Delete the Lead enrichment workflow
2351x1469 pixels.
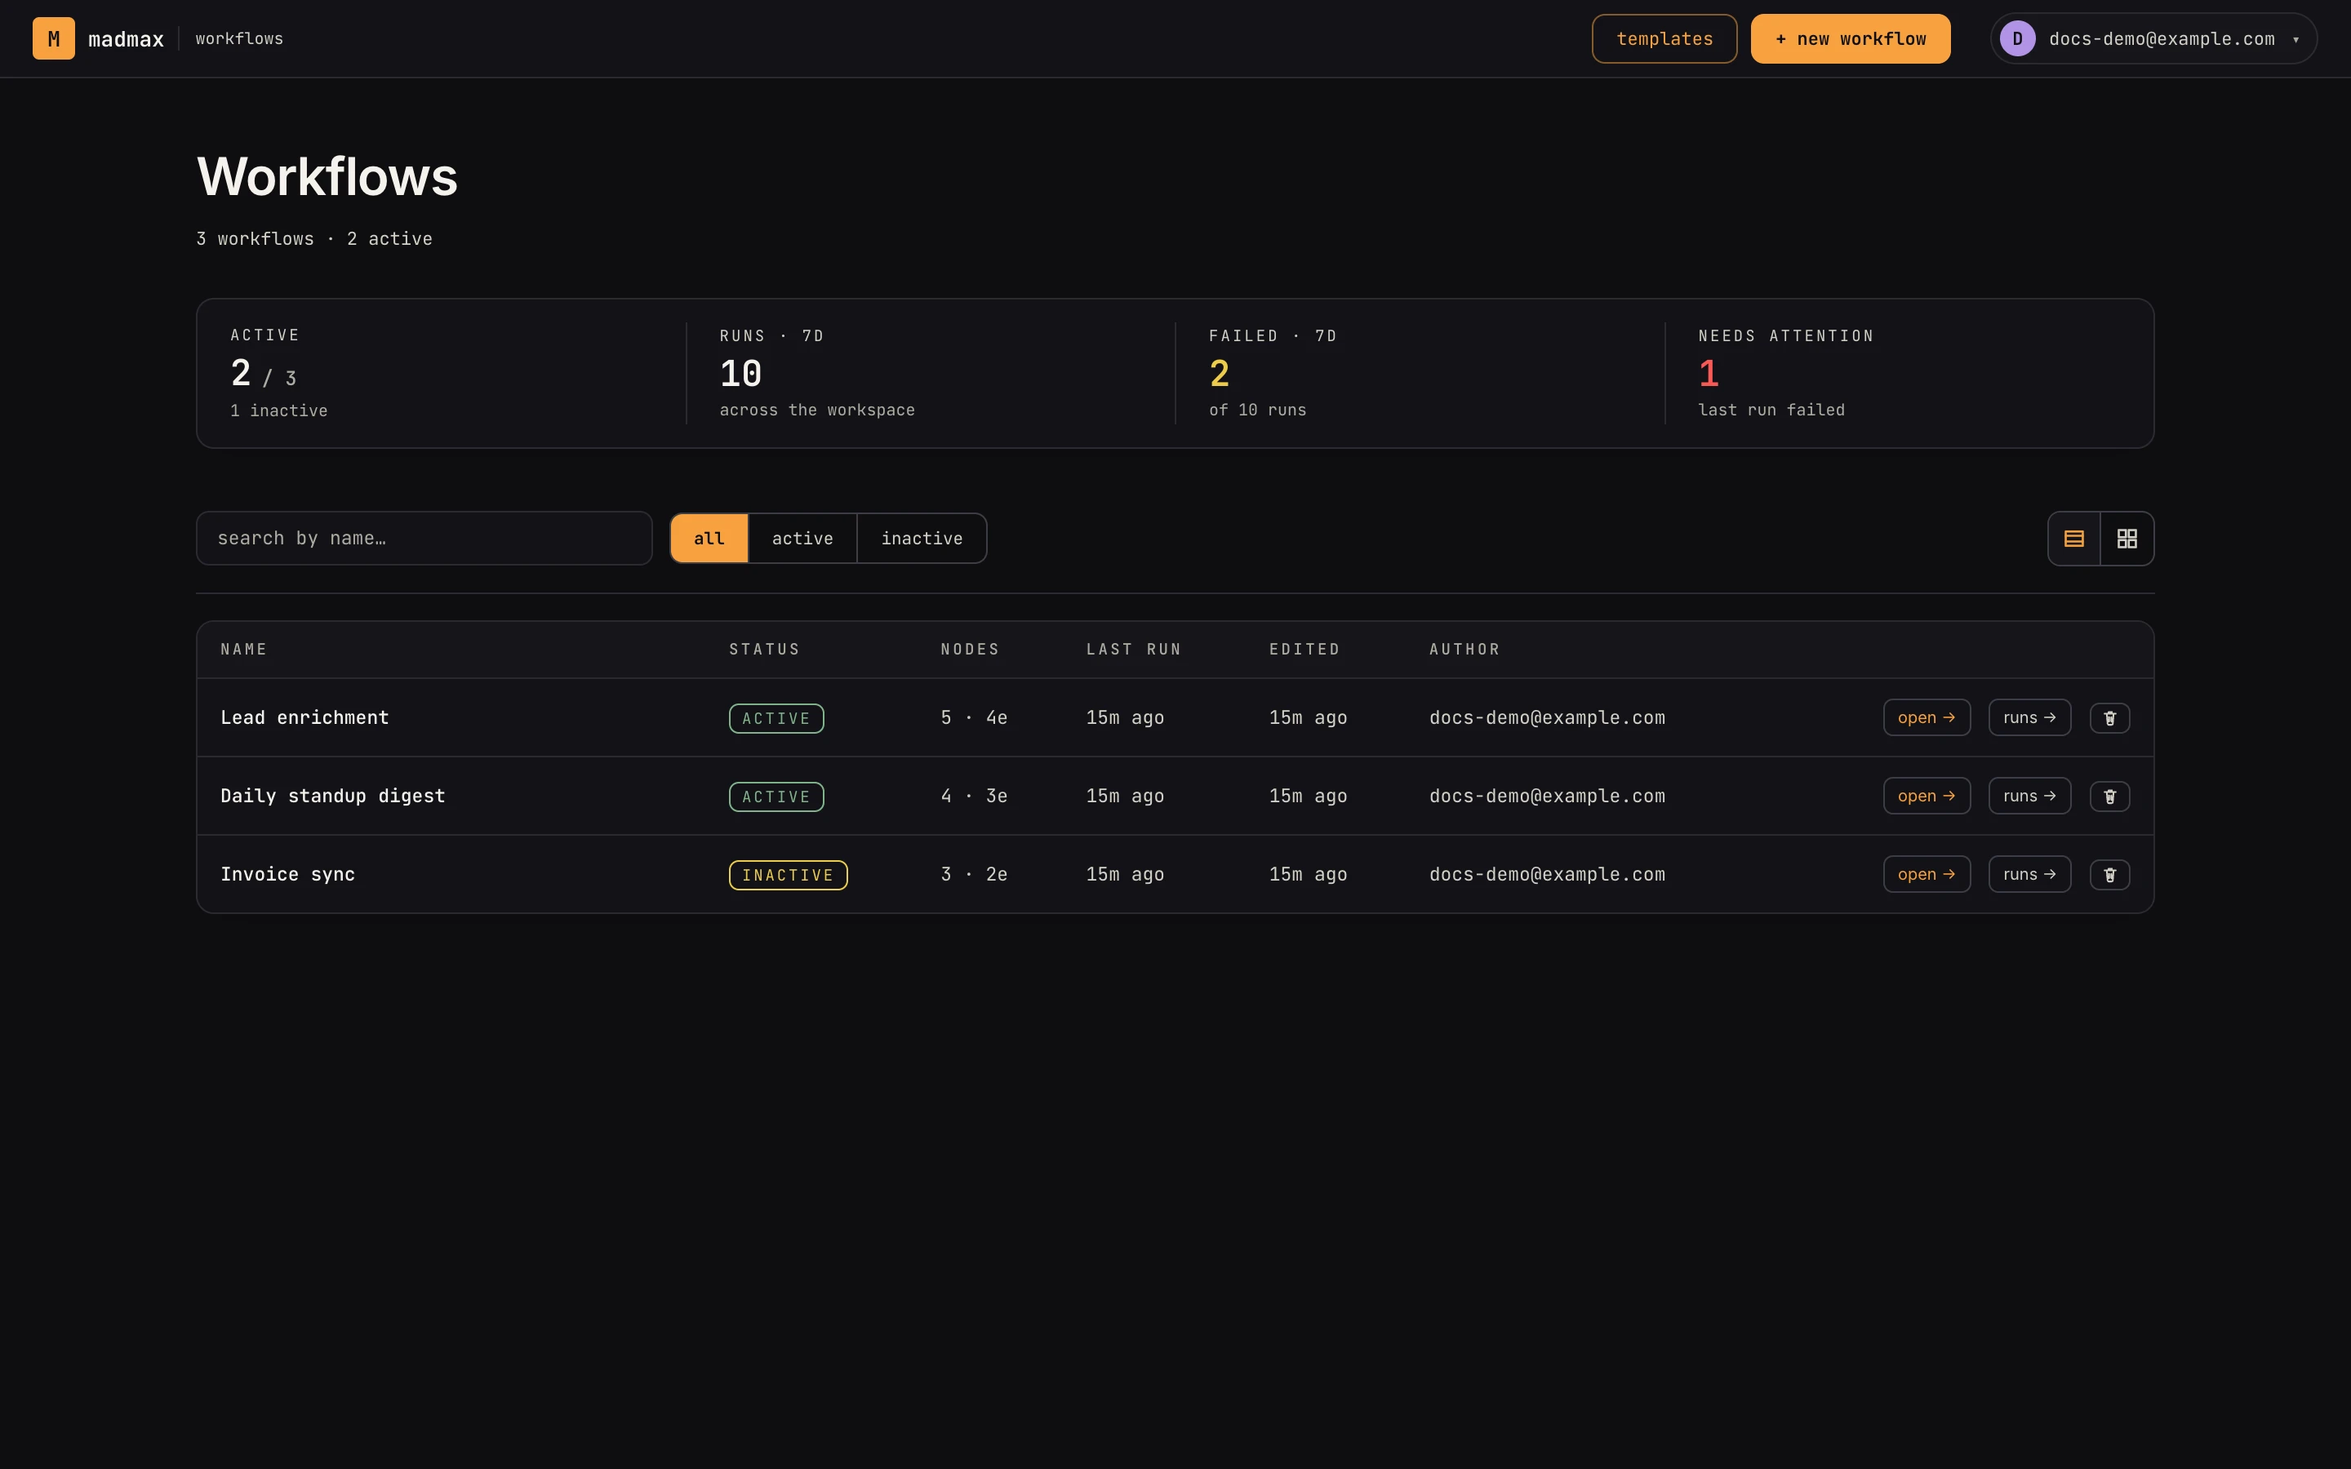(x=2109, y=718)
